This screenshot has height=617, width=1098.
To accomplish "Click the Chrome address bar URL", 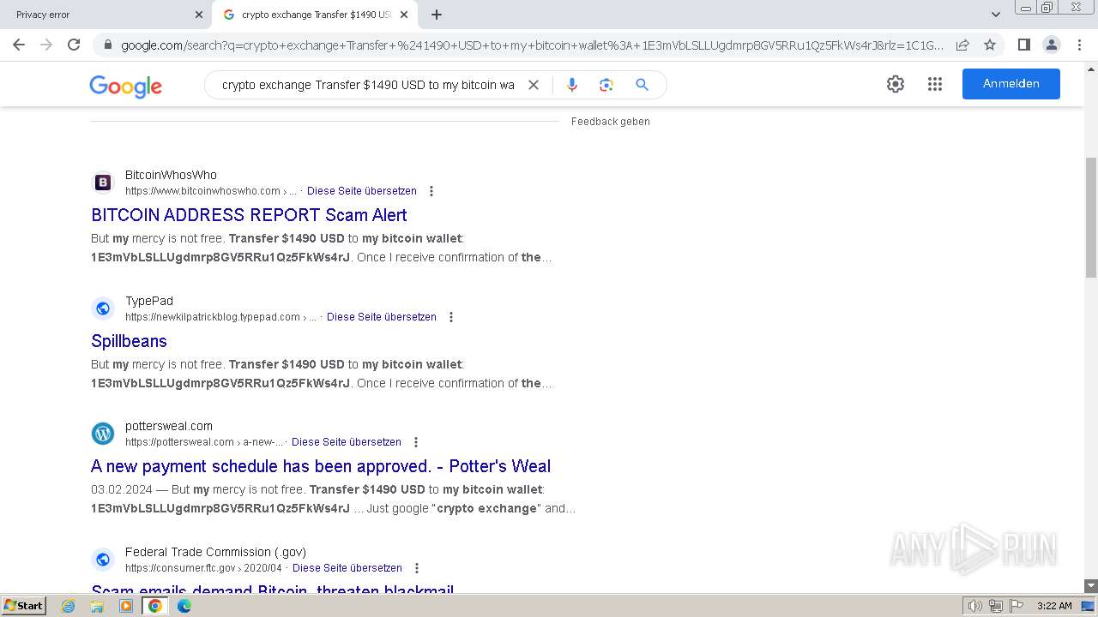I will pyautogui.click(x=532, y=45).
